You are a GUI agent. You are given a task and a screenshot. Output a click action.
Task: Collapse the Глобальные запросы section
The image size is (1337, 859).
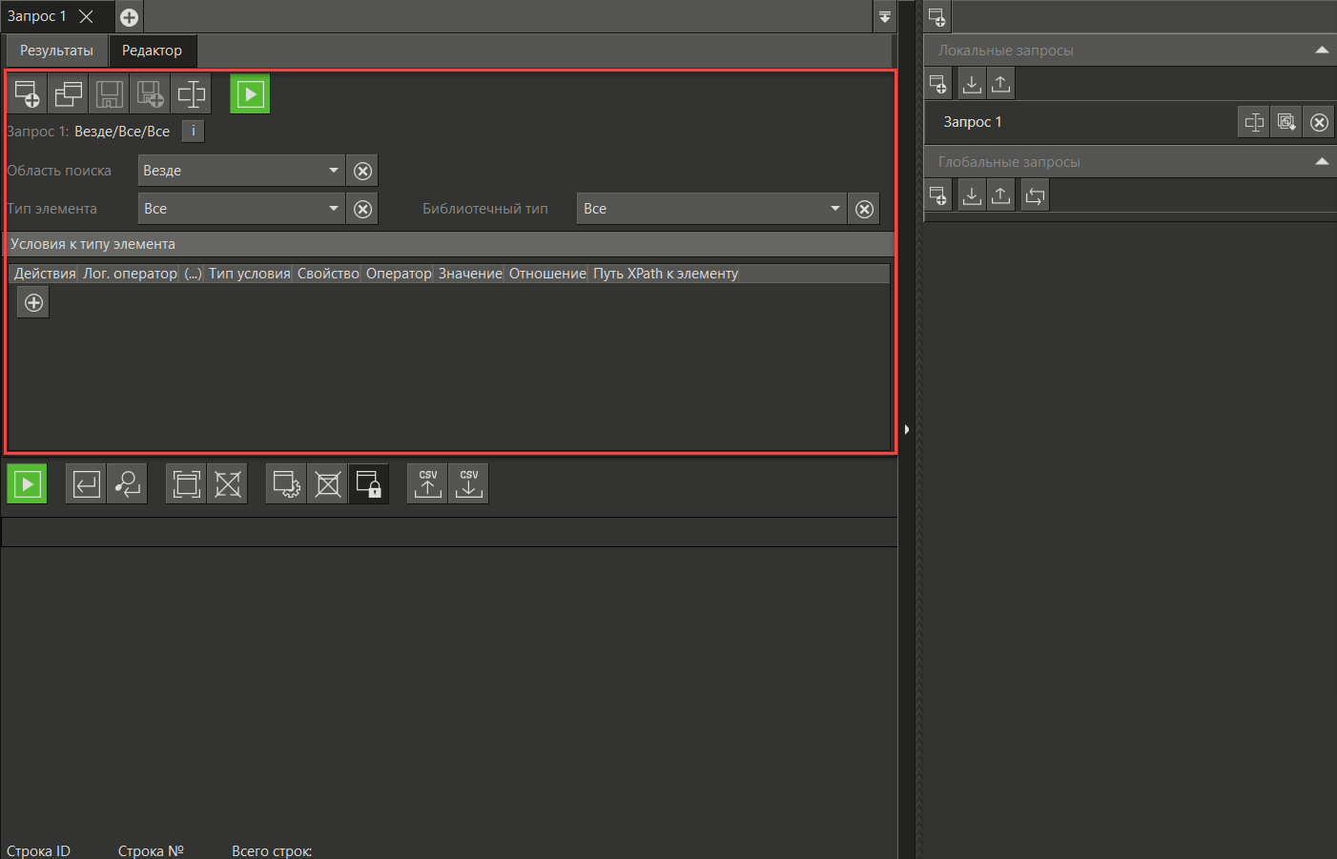coord(1321,162)
